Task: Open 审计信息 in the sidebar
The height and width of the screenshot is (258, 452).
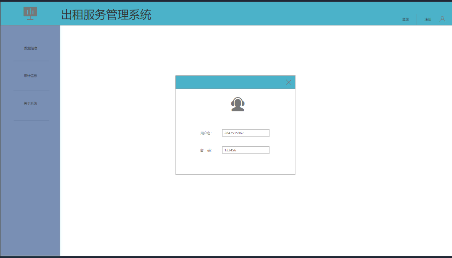Action: point(30,76)
